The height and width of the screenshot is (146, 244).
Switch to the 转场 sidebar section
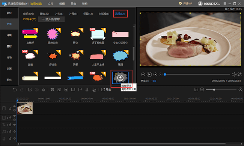tap(9, 57)
